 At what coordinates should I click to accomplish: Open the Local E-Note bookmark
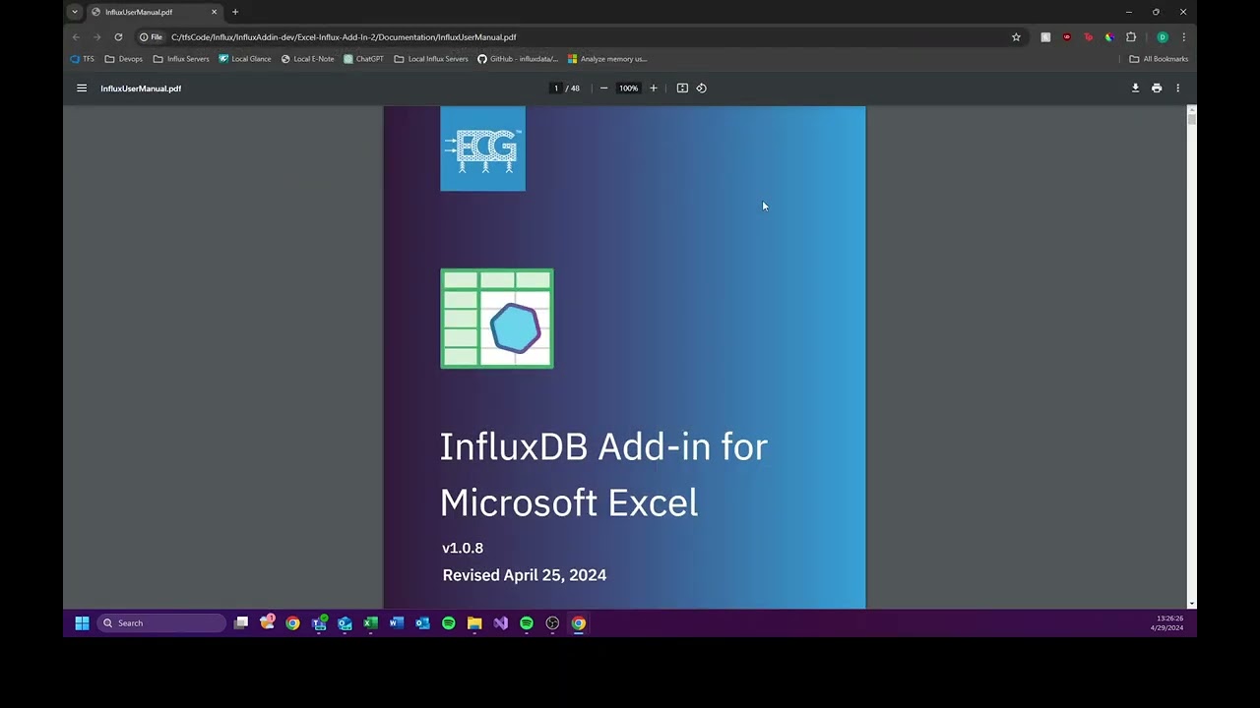point(308,59)
